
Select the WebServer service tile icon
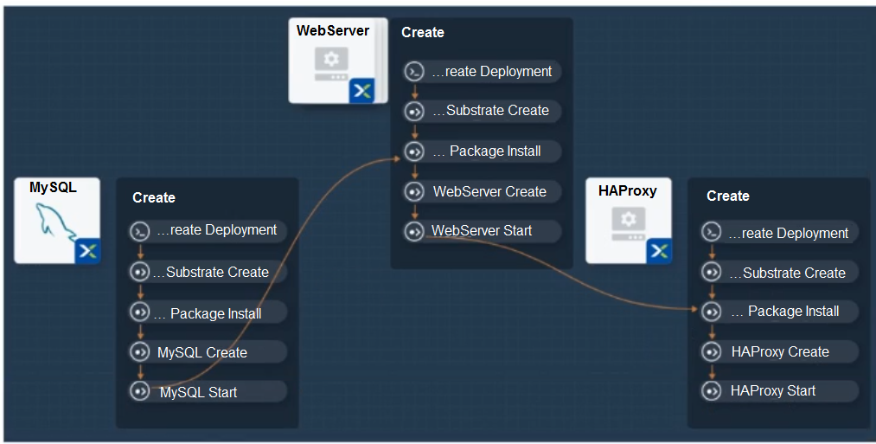pyautogui.click(x=331, y=64)
